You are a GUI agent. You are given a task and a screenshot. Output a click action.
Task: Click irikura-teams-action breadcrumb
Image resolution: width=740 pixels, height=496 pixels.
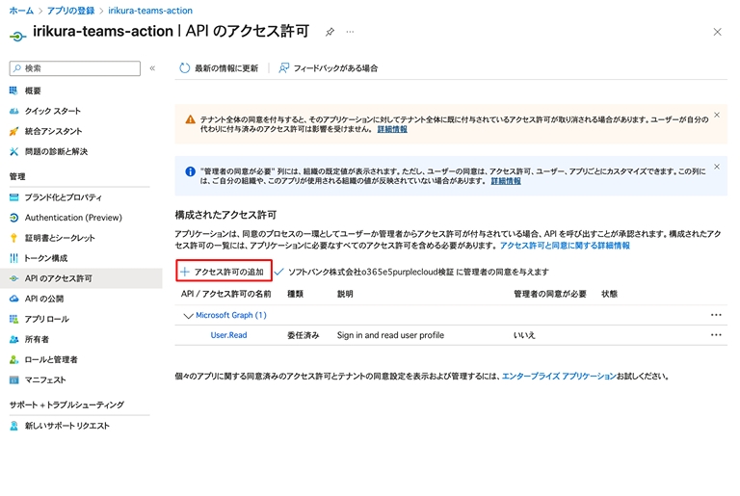tap(150, 11)
